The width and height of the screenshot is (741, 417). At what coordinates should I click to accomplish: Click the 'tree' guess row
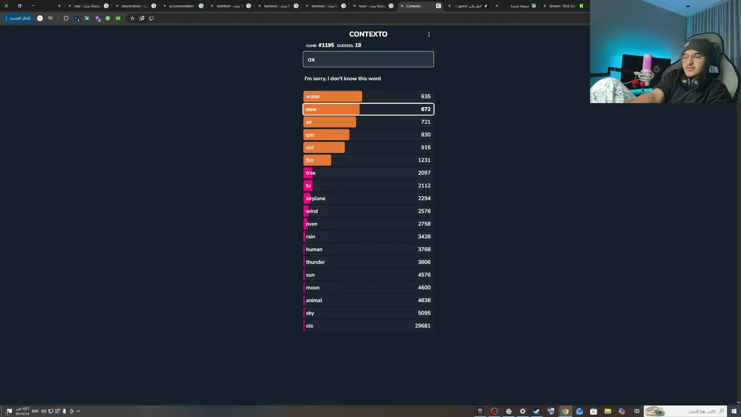tap(368, 173)
